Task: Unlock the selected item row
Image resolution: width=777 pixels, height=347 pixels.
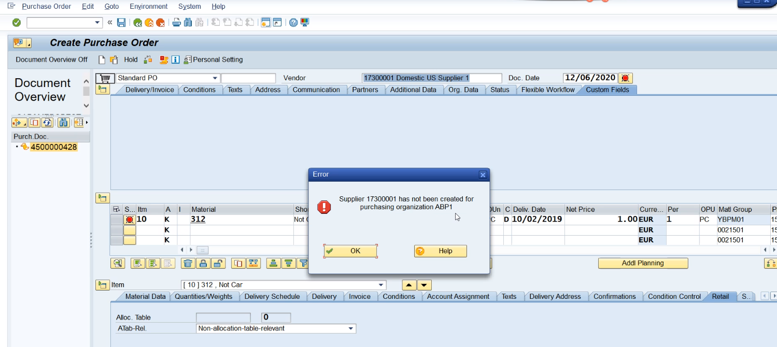Action: (x=217, y=263)
